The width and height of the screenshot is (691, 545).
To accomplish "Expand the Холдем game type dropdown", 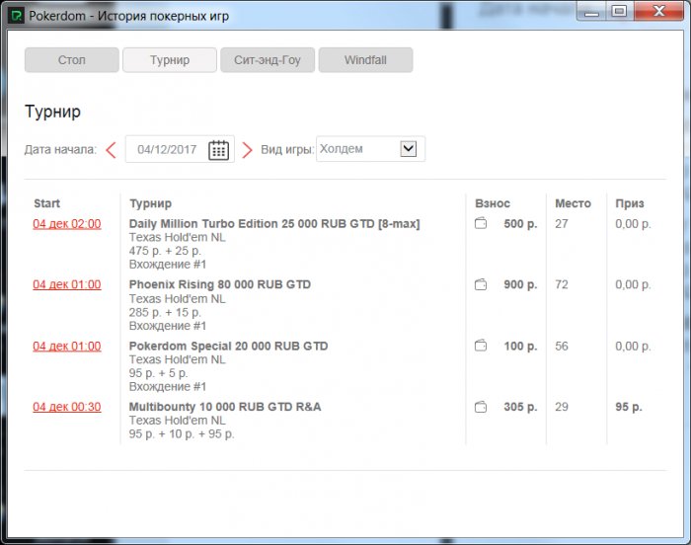I will click(409, 149).
